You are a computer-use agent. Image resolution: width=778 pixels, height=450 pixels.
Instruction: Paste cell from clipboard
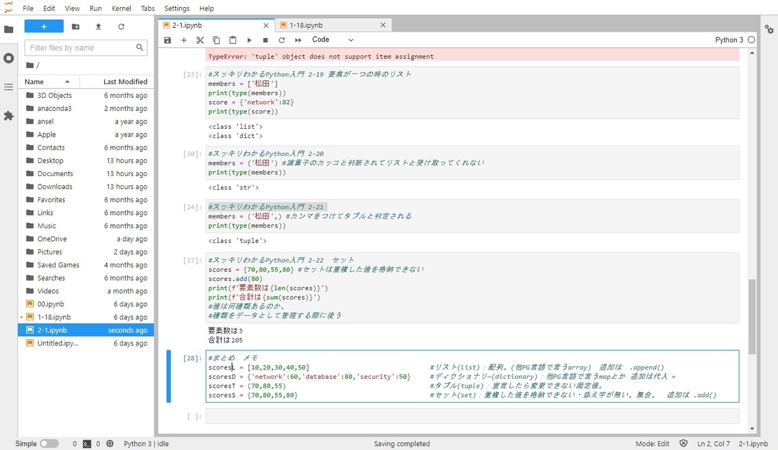(x=233, y=40)
